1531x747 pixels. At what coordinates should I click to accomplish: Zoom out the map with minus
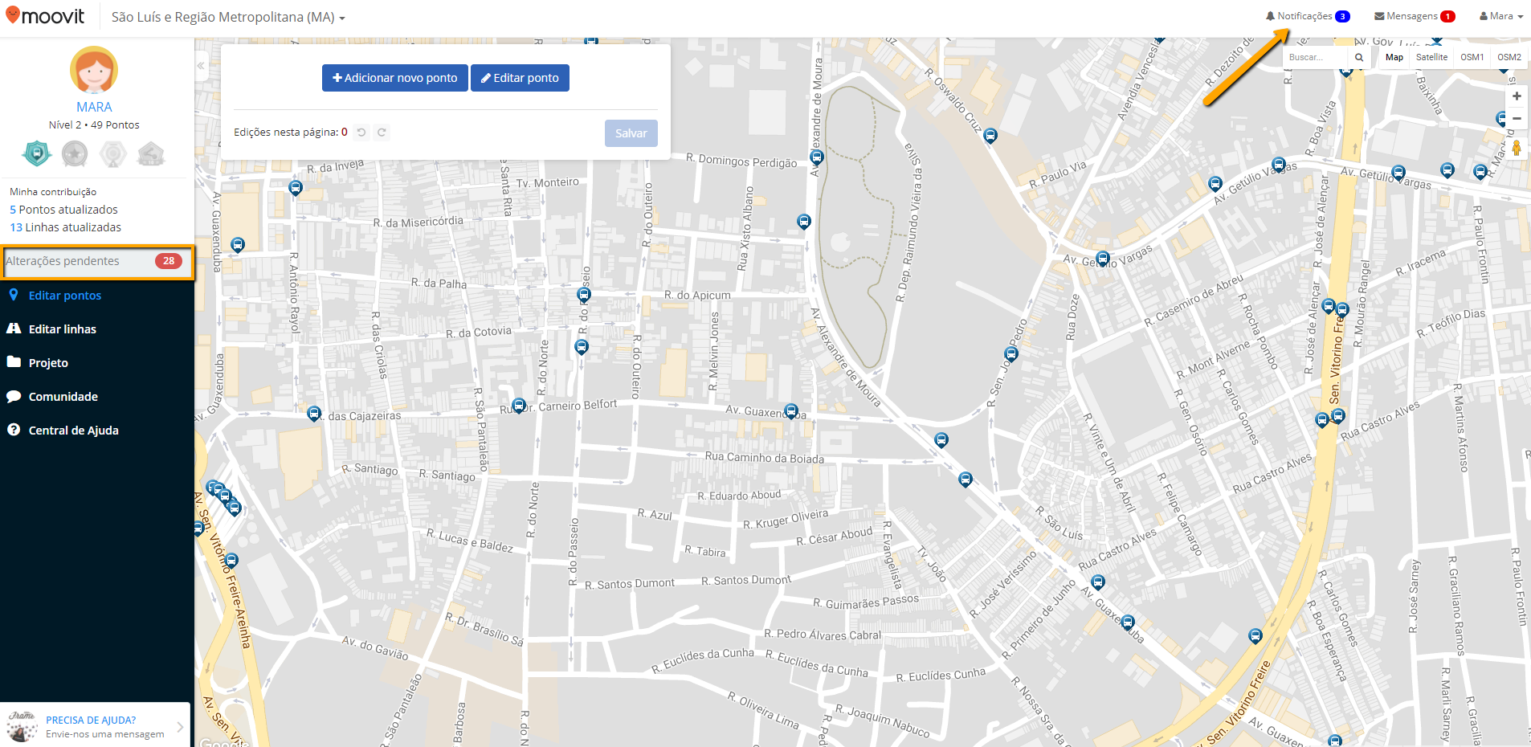pos(1517,118)
